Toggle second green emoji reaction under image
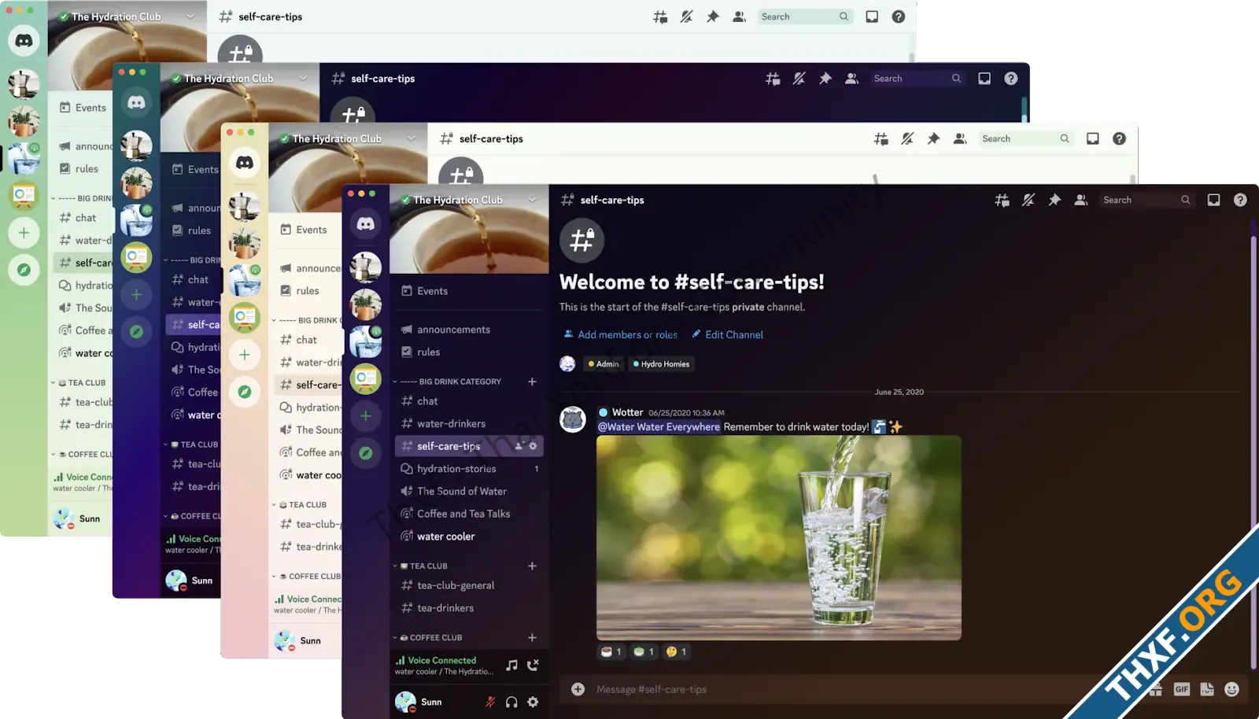This screenshot has width=1259, height=719. [x=644, y=651]
